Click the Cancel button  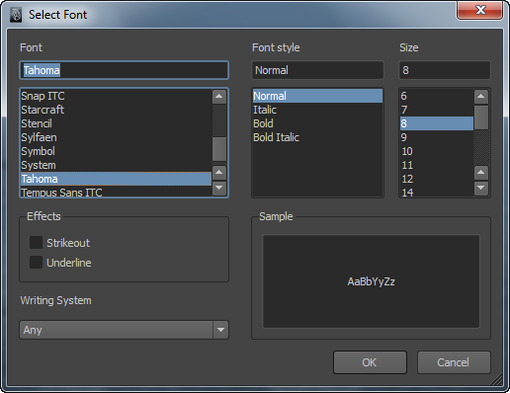click(x=454, y=362)
